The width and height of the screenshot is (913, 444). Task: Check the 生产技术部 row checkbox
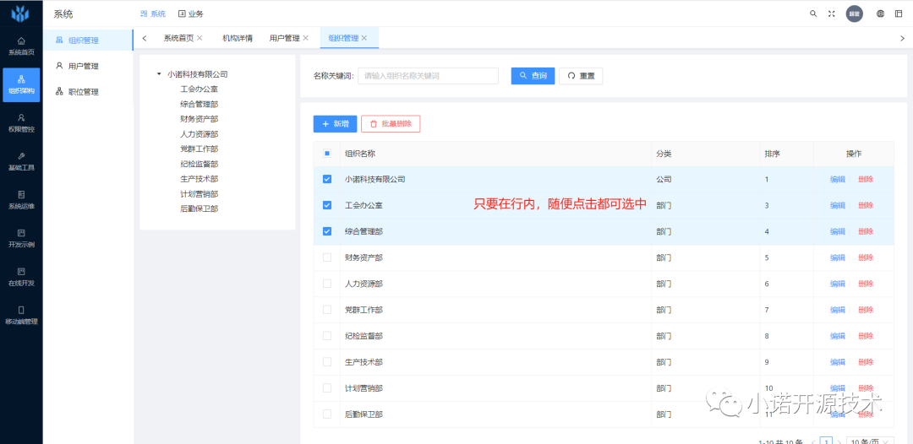327,362
